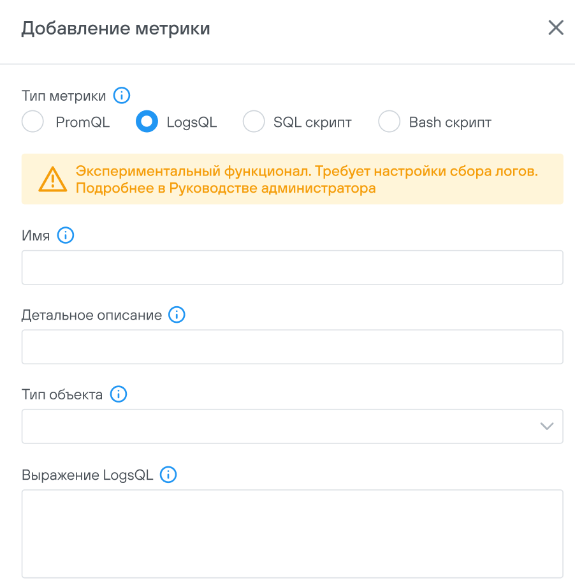Click the Добавление метрики dialog title
This screenshot has width=575, height=585.
[x=116, y=29]
